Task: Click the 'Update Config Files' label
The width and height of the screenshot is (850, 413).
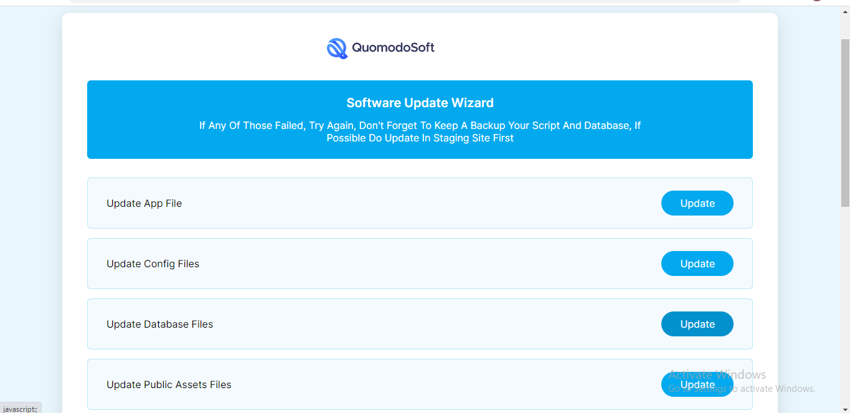Action: coord(153,264)
